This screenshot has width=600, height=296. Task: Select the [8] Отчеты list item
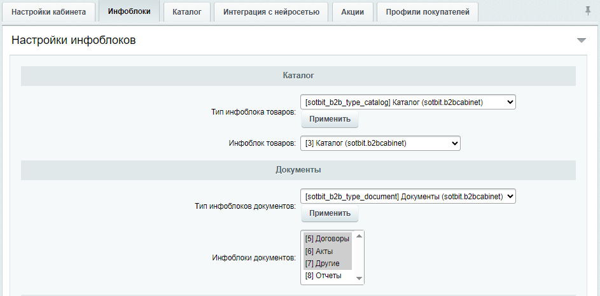tap(328, 276)
